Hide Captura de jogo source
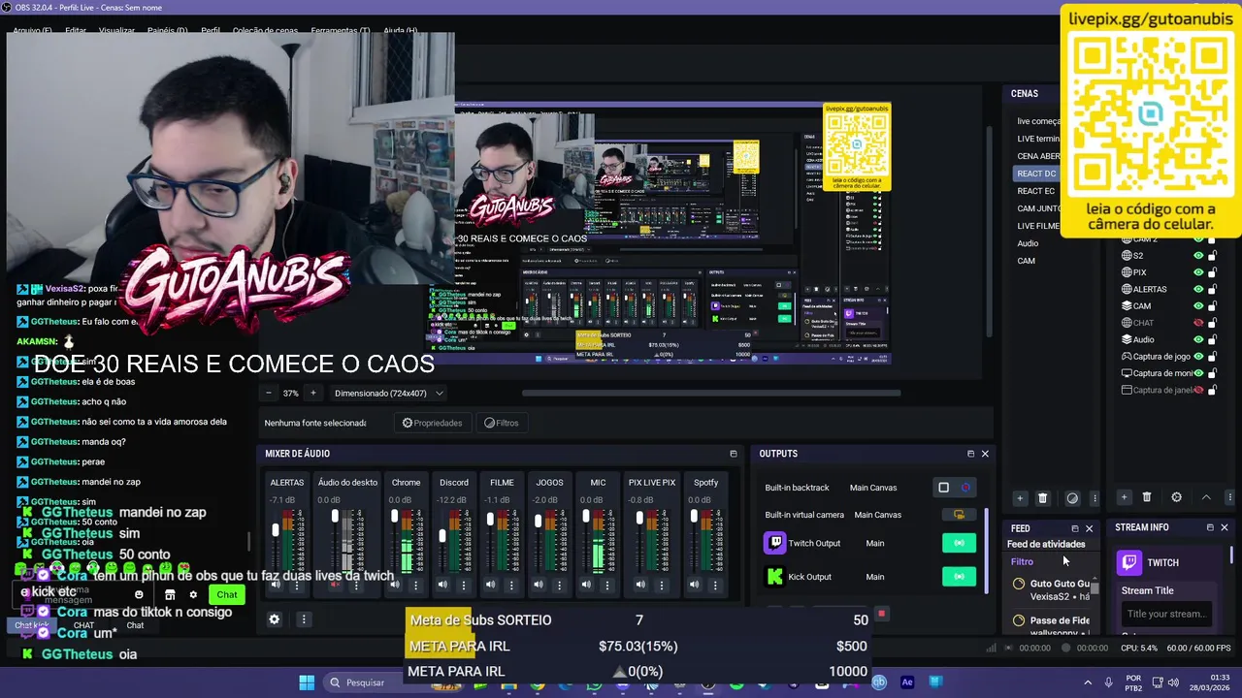The height and width of the screenshot is (698, 1242). click(1198, 356)
